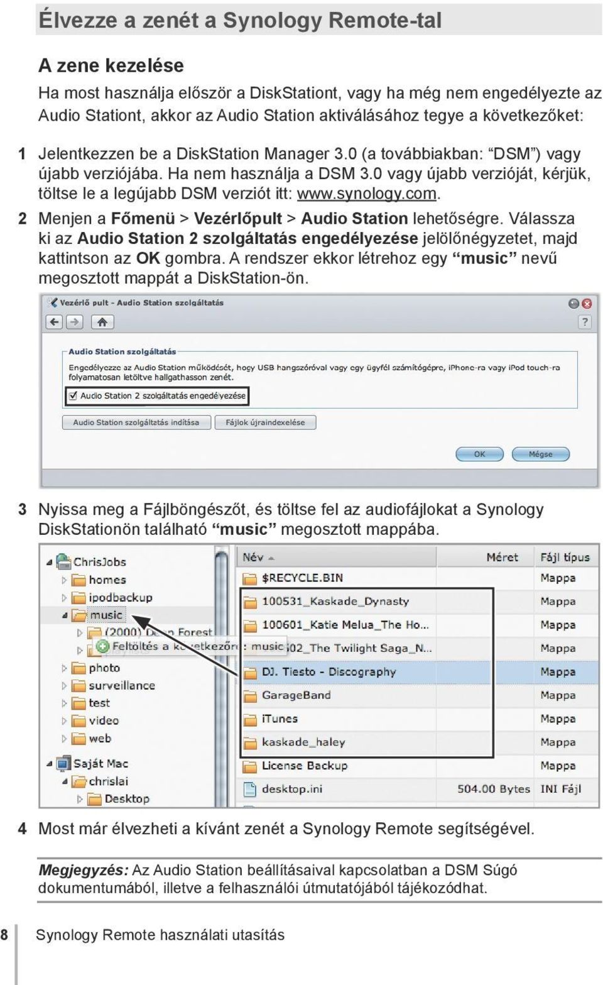Select the test folder in the tree

tap(99, 703)
